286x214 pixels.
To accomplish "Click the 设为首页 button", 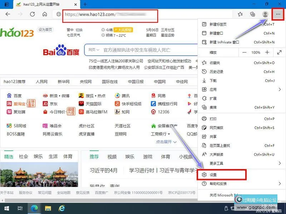I will (45, 30).
